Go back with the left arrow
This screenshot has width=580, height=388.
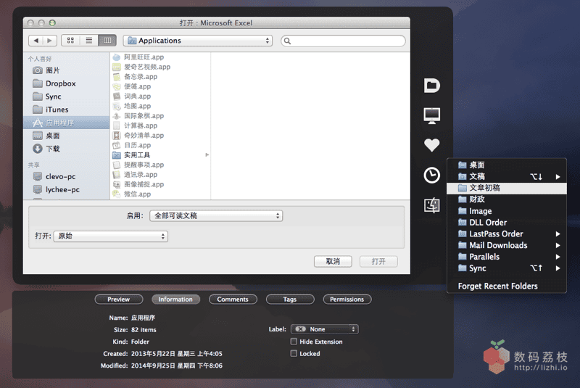click(x=36, y=41)
